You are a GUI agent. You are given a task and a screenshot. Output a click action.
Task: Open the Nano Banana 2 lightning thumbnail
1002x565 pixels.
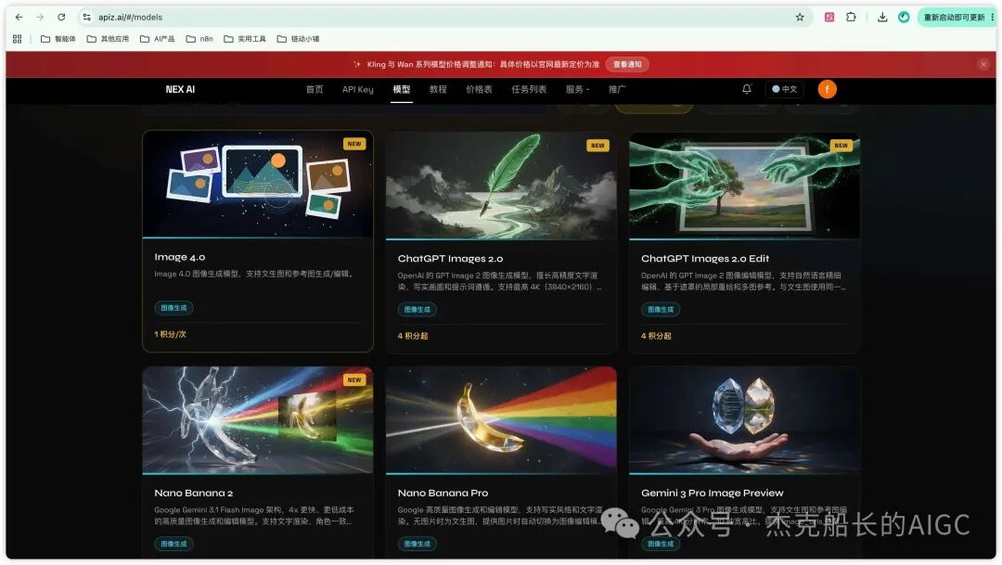coord(258,420)
